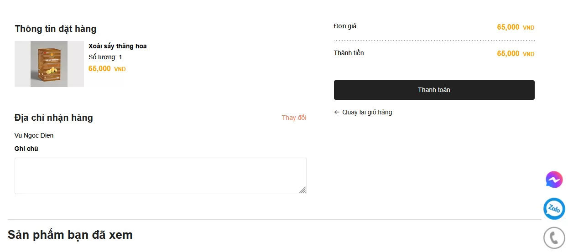
Task: Go back via Quay lại giỏ hàng link
Action: coord(367,112)
